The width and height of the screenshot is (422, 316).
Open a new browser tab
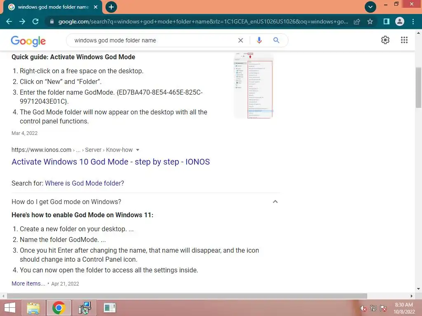click(x=111, y=7)
